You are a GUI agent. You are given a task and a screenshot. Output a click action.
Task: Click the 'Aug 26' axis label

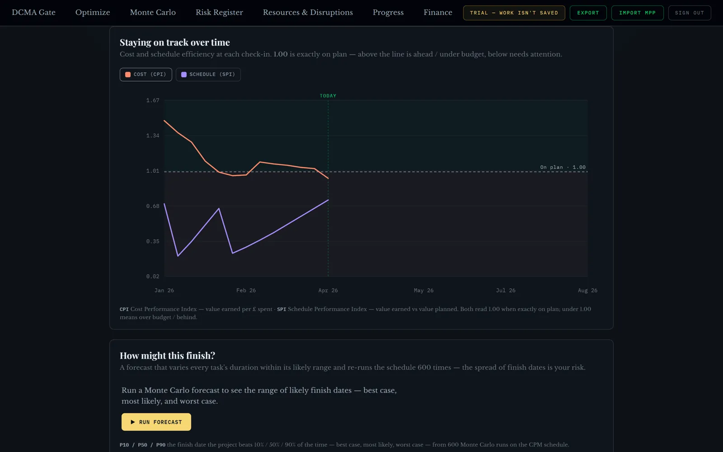pos(587,291)
